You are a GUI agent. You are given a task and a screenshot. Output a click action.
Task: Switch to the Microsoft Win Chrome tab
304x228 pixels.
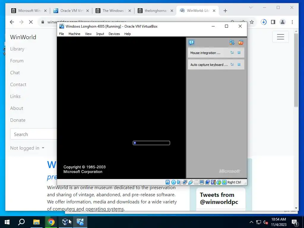(x=29, y=11)
